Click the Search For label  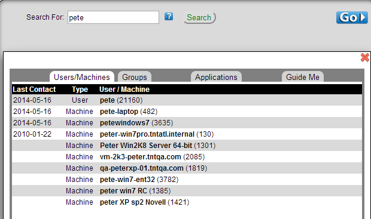(45, 17)
